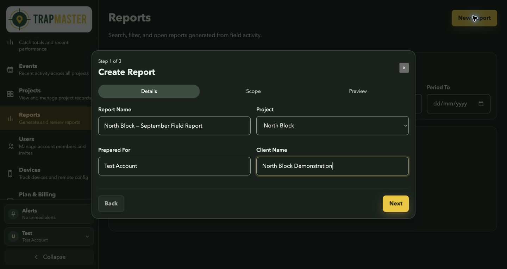Open the Alerts panel
Screen dimensions: 507x269
point(49,214)
